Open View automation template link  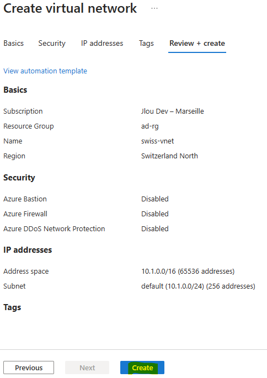point(45,71)
